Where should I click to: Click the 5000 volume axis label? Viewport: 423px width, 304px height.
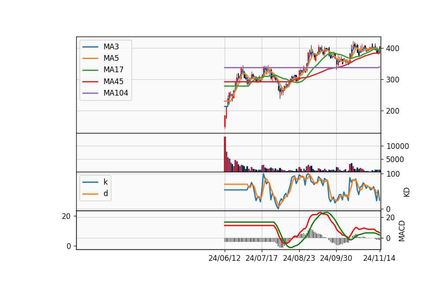coord(395,159)
